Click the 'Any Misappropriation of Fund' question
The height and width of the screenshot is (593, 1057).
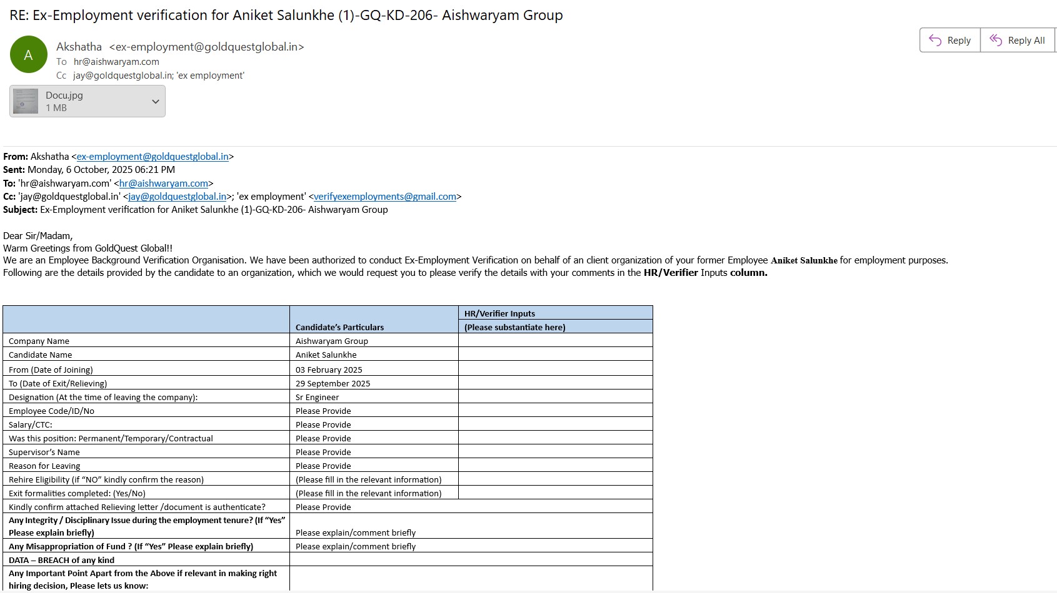tap(131, 547)
